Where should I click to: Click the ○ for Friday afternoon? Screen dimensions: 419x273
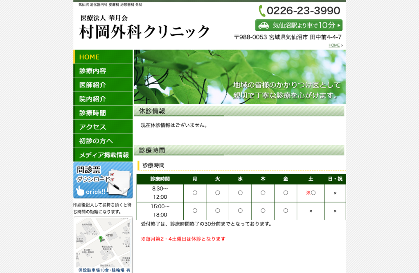click(286, 211)
